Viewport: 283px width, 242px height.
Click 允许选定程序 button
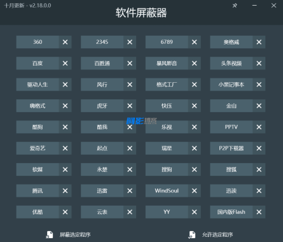[x=217, y=235]
